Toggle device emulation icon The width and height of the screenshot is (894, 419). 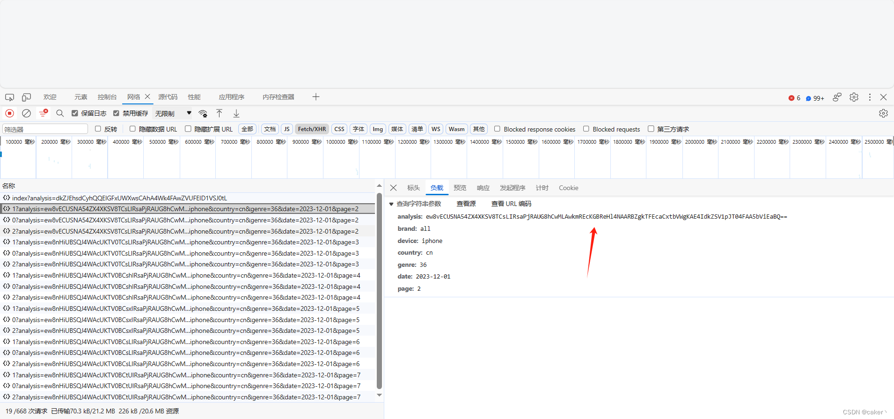coord(26,97)
